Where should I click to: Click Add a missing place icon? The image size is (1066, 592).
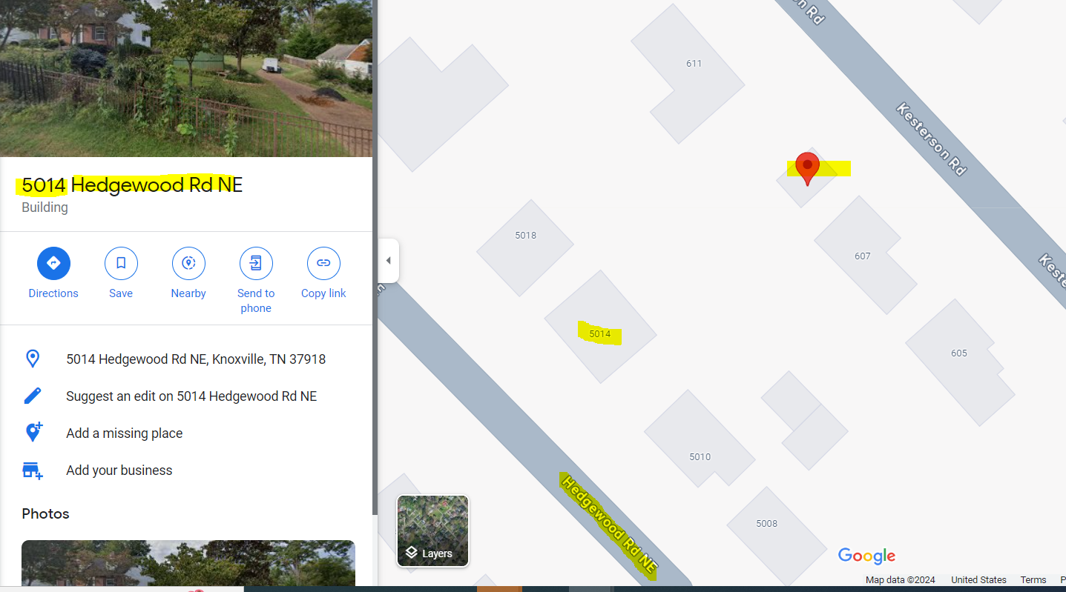tap(33, 433)
